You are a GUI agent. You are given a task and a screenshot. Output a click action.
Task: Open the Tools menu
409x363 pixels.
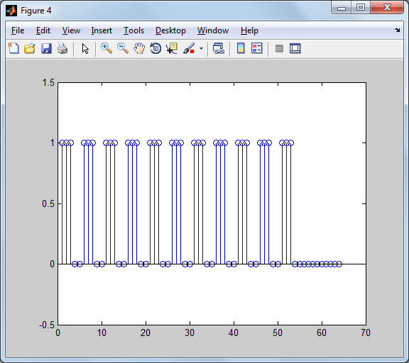pyautogui.click(x=133, y=30)
